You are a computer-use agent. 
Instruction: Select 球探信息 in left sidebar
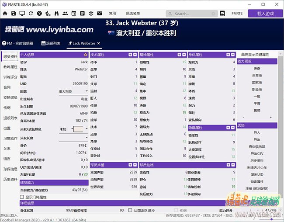point(10,169)
